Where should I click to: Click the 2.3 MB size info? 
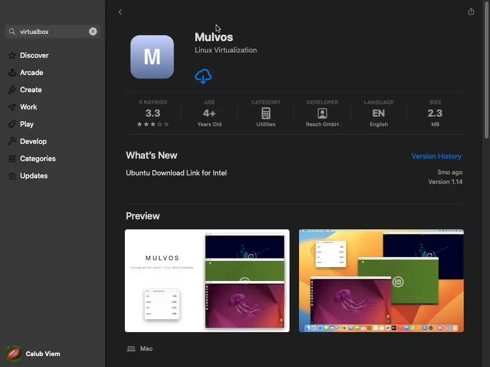point(435,113)
